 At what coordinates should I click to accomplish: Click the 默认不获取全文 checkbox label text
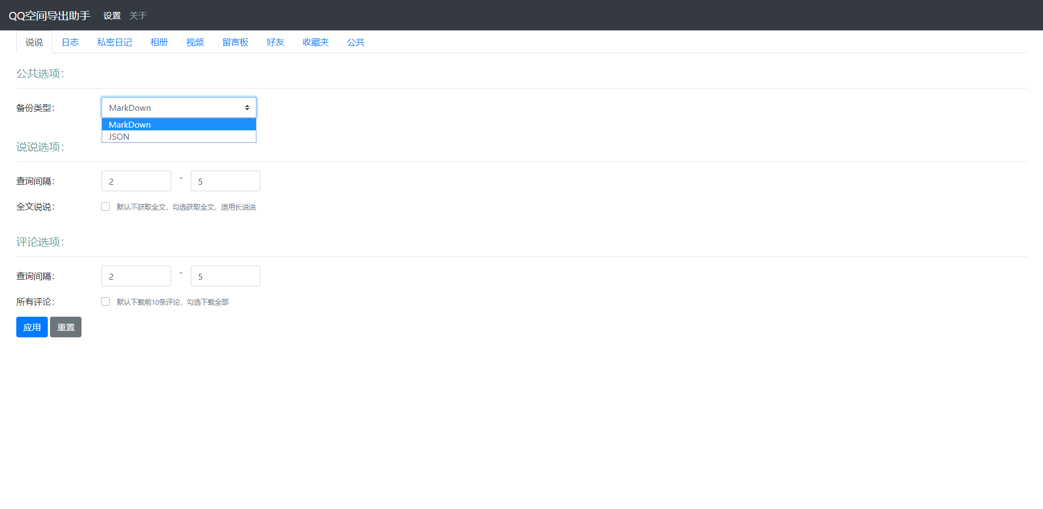click(x=186, y=207)
